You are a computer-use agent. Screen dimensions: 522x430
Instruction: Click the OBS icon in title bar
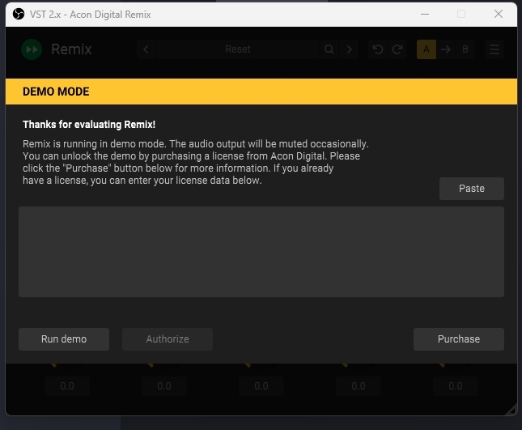coord(19,14)
